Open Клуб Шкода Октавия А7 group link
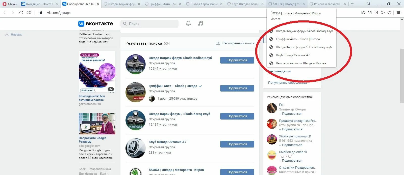This screenshot has height=175, width=404. 167,142
